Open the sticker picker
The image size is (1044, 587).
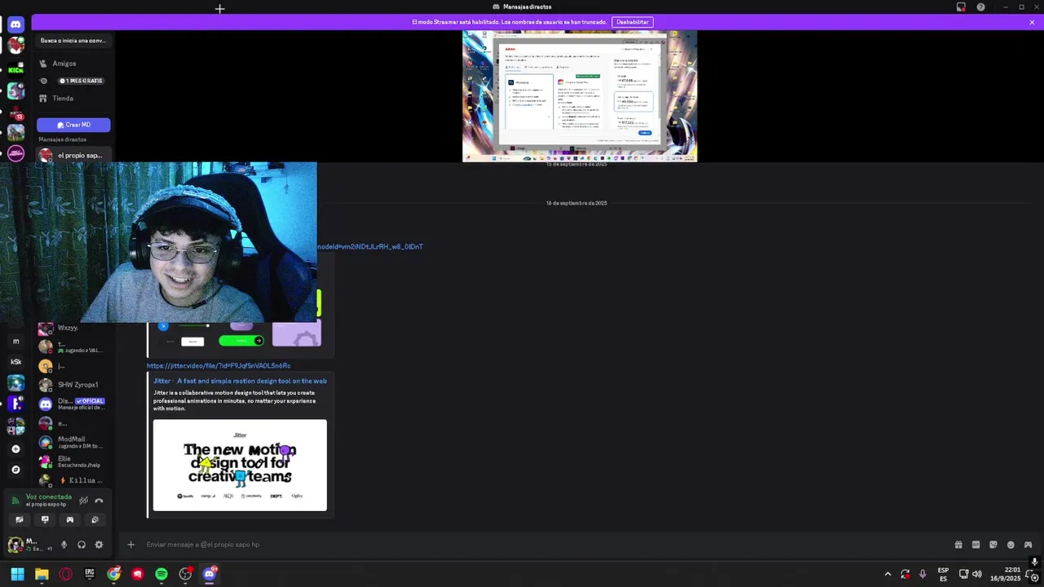pos(993,545)
